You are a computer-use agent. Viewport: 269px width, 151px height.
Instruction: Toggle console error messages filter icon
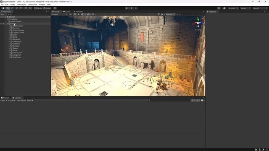203,101
